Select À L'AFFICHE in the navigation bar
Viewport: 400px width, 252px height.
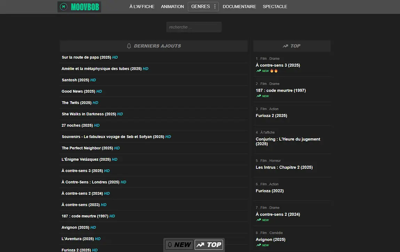click(x=142, y=6)
